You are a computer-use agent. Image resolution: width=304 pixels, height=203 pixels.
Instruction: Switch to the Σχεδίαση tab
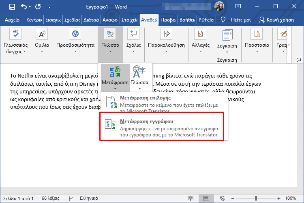click(72, 20)
